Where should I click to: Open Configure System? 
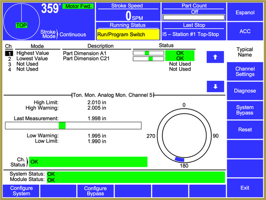point(21,191)
